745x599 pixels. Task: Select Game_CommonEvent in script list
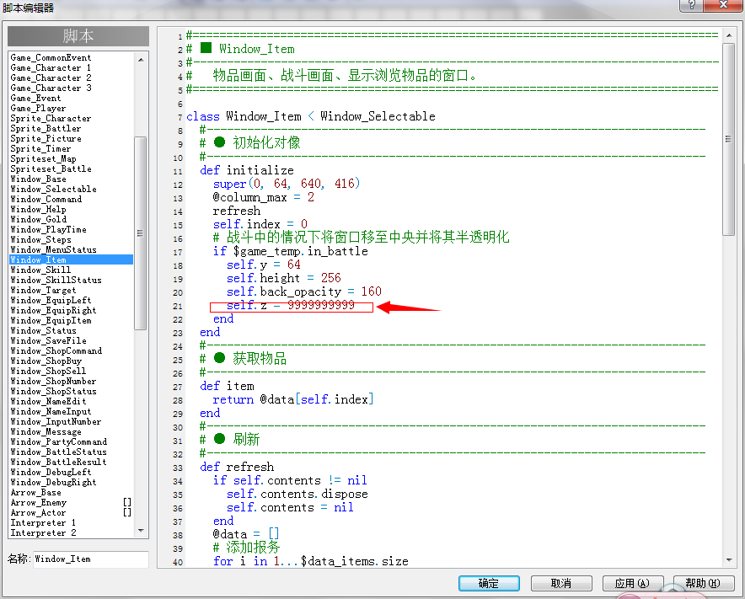[51, 57]
